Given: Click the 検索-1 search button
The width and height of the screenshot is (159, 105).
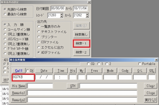Looking at the screenshot, I should point(81,44).
